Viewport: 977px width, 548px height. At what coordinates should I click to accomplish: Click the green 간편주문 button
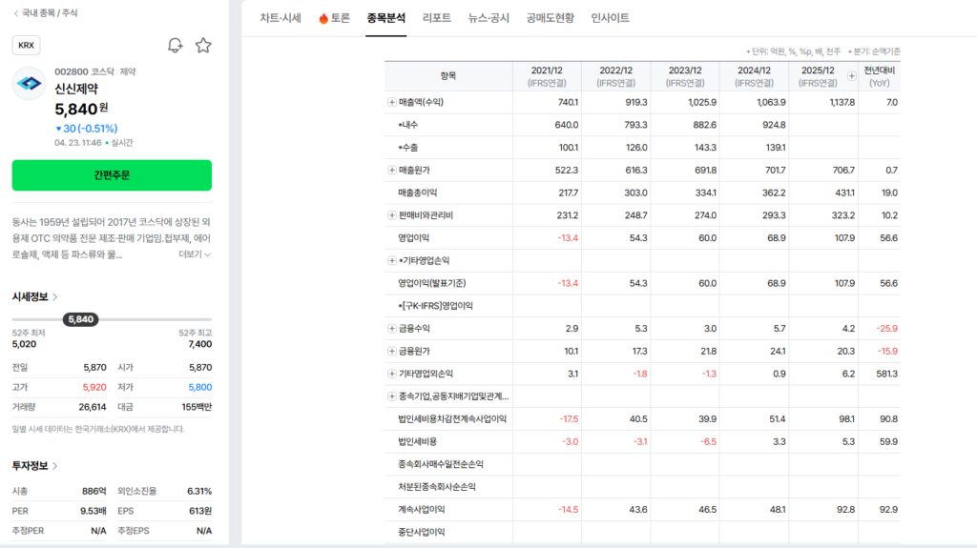[112, 175]
